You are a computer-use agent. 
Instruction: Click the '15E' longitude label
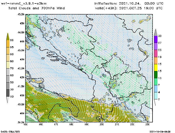(26, 124)
